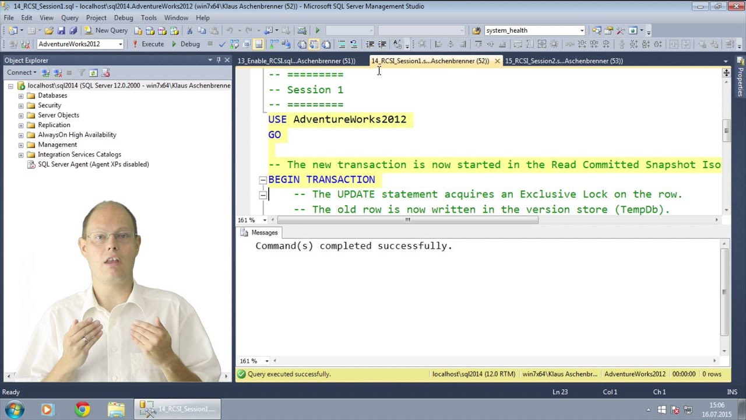Viewport: 746px width, 420px height.
Task: Click the Connect Object Explorer icon
Action: 45,73
